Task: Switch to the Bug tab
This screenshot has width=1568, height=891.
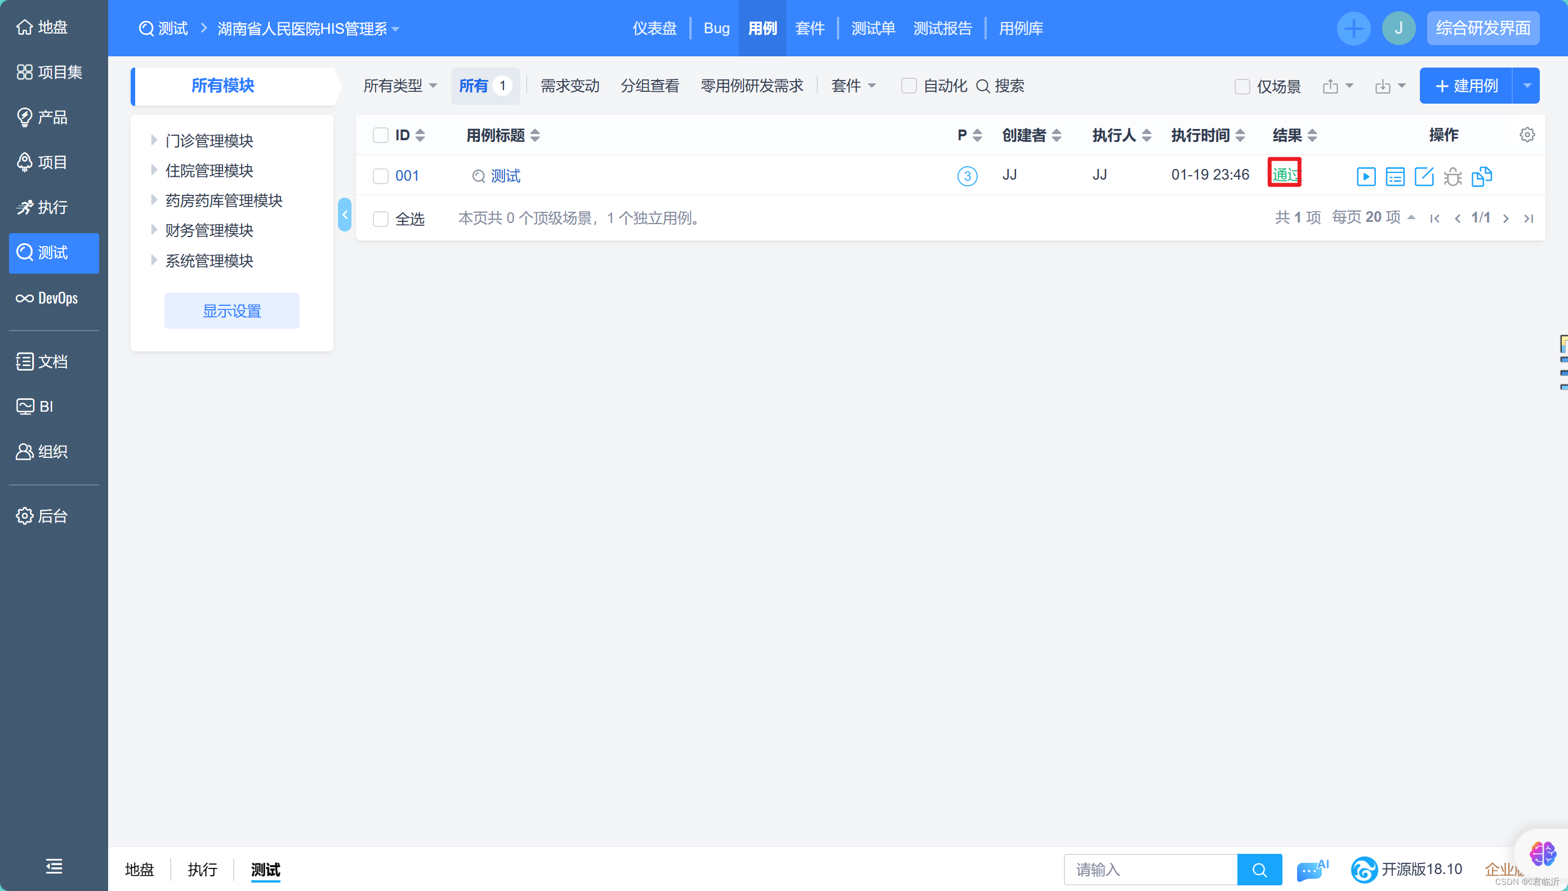Action: tap(716, 28)
